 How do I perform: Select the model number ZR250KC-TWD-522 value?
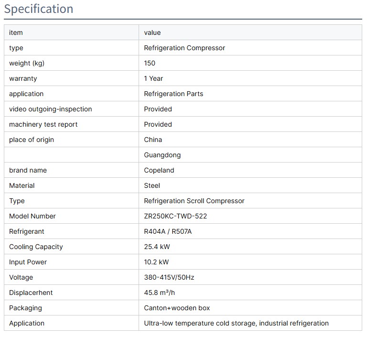click(x=175, y=216)
